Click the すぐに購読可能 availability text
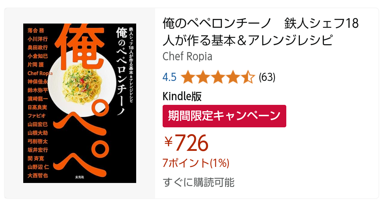This screenshot has width=386, height=209. coord(199,182)
